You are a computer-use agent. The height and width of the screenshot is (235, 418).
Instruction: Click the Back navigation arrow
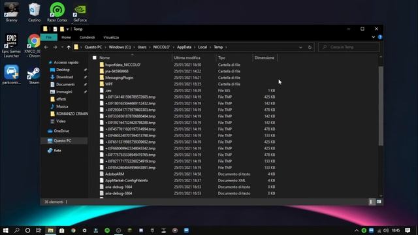pos(46,47)
